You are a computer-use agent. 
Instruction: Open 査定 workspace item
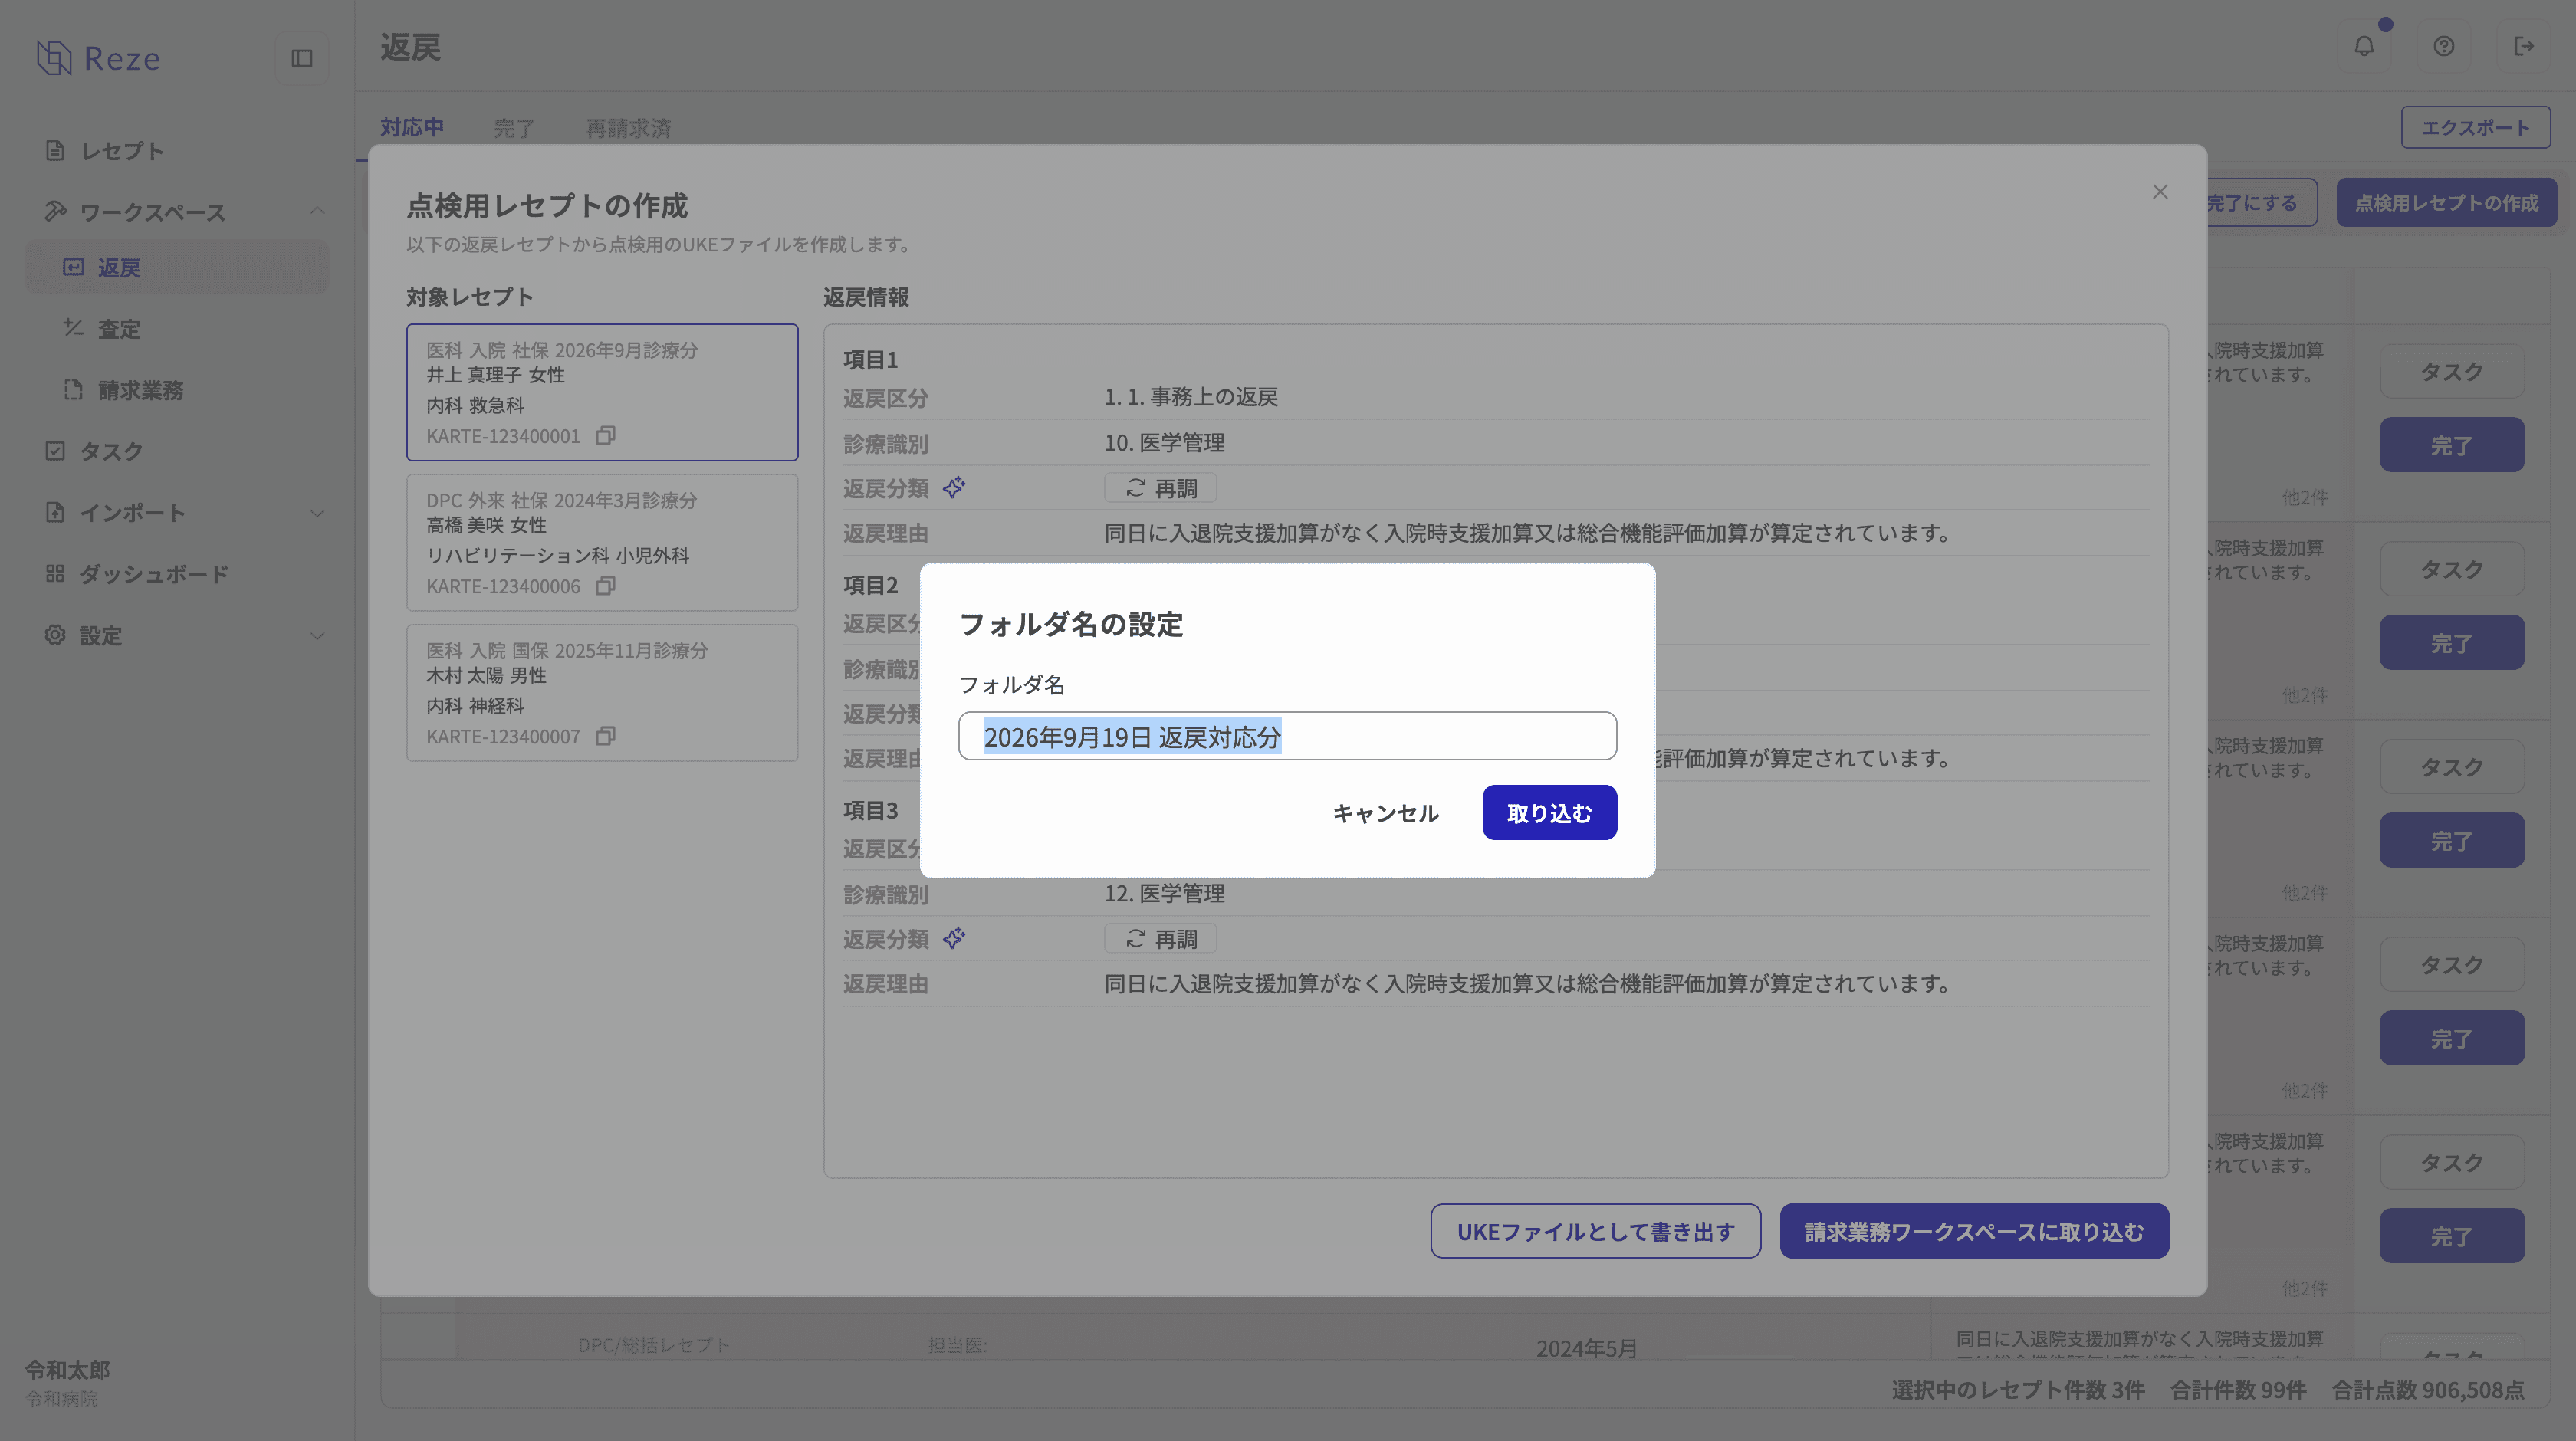coord(177,329)
